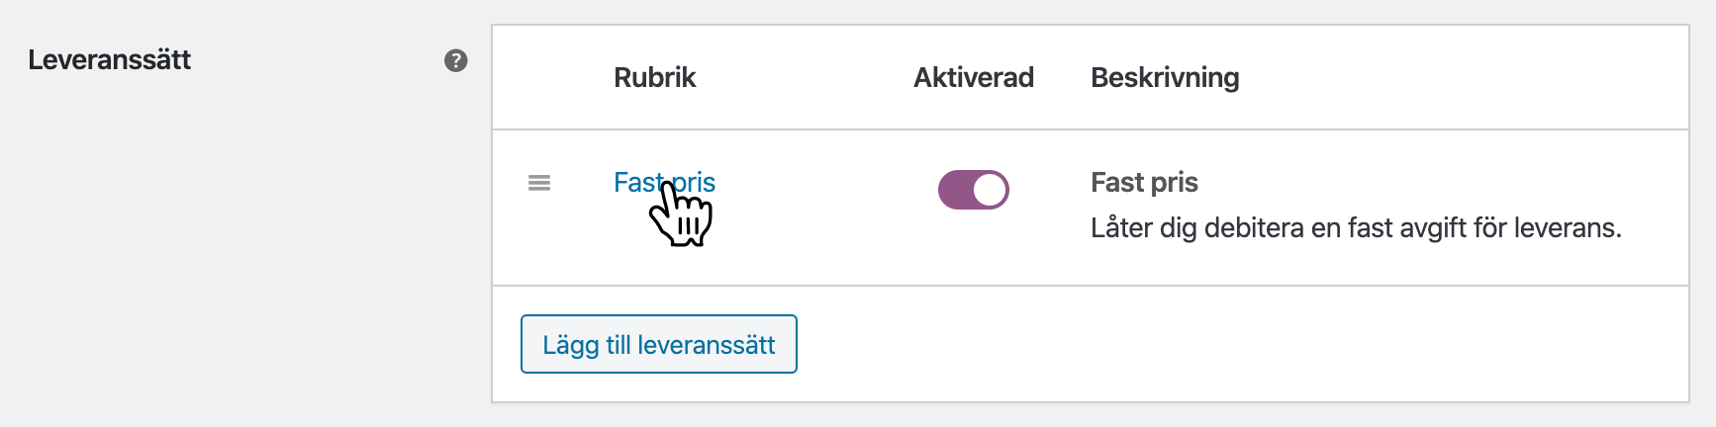Disable the Fast pris Aktiverad toggle
This screenshot has height=427, width=1716.
click(x=974, y=190)
